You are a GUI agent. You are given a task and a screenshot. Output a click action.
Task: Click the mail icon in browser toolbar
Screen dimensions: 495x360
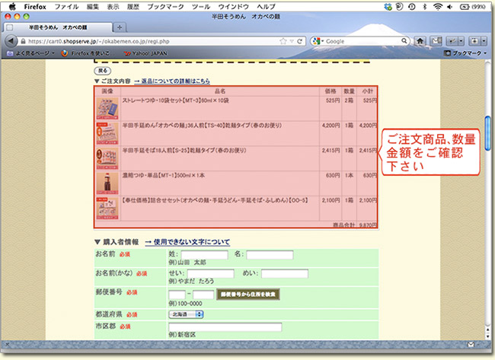436,40
